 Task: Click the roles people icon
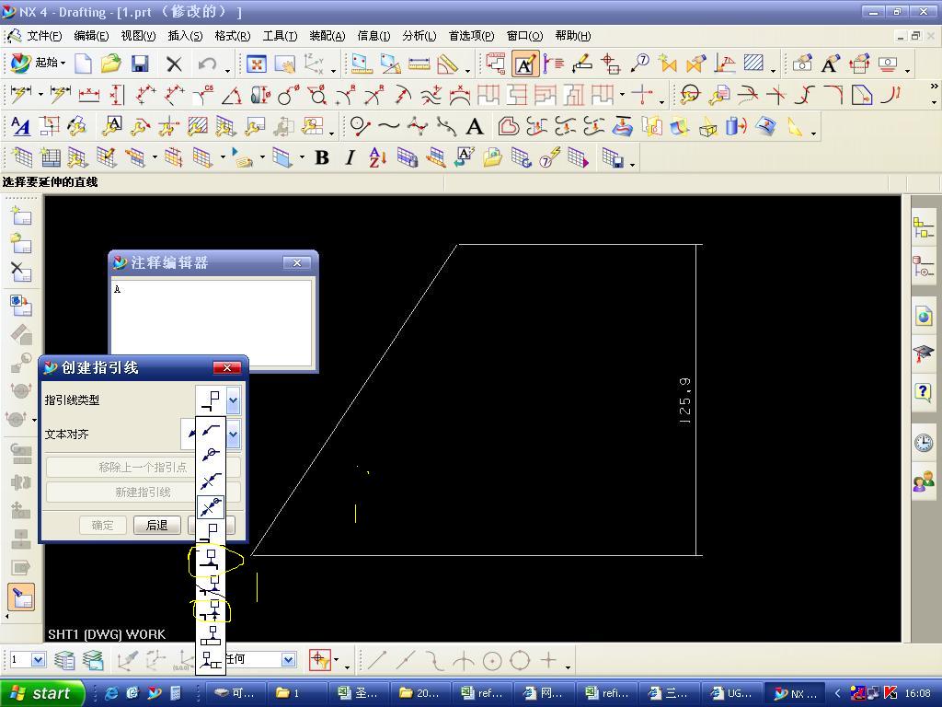click(x=924, y=481)
